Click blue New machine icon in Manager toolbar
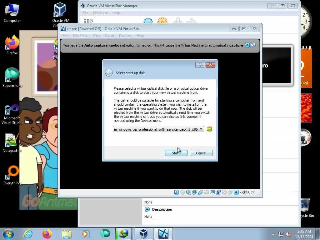This screenshot has width=320, height=240. pos(148,21)
